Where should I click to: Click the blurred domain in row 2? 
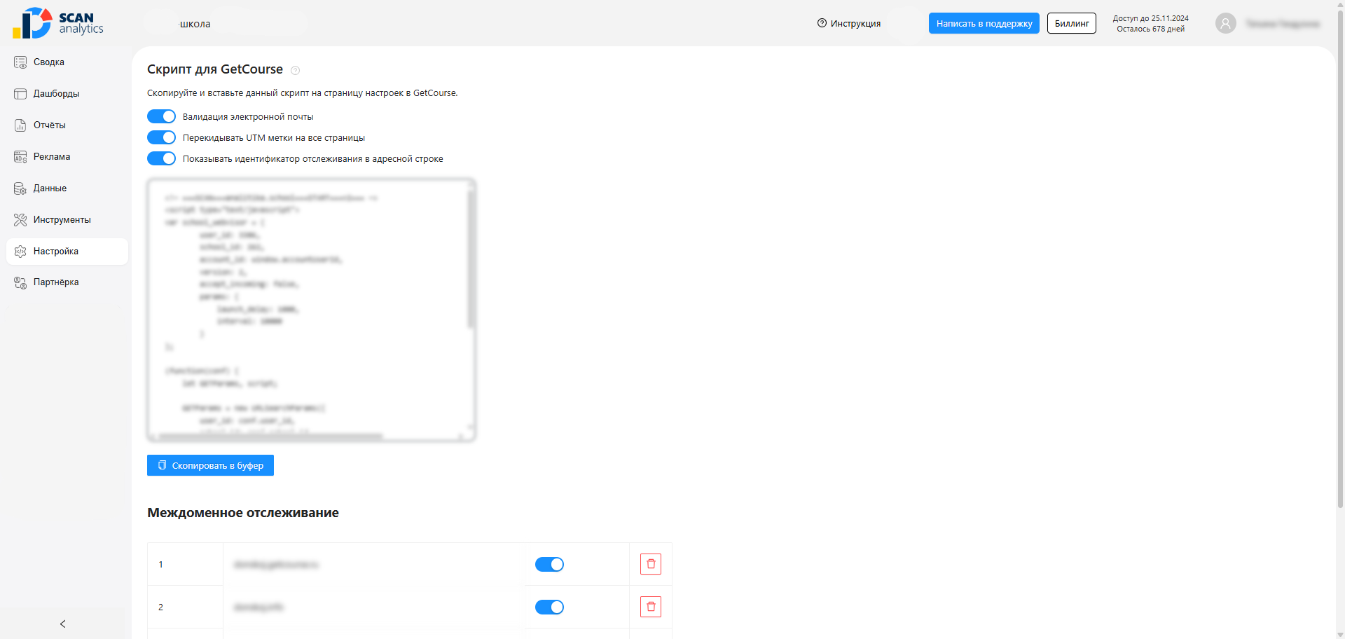click(x=258, y=607)
